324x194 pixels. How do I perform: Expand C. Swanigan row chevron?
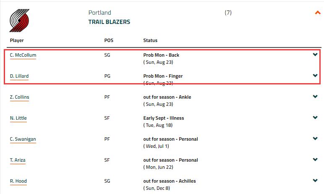[315, 139]
